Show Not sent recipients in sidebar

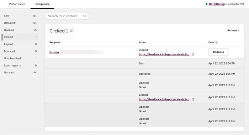point(20,73)
